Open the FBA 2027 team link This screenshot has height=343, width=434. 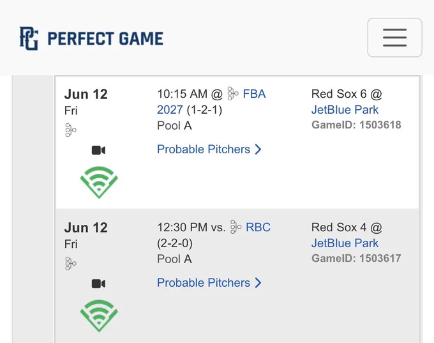coord(211,102)
